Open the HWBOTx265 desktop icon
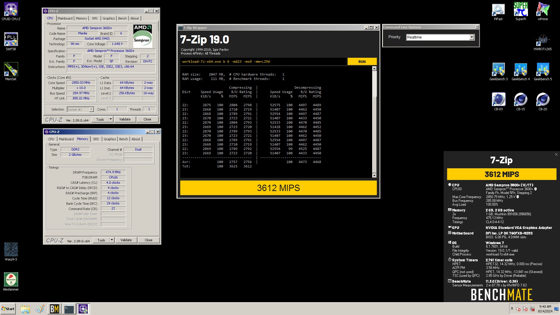The width and height of the screenshot is (560, 315). click(x=543, y=42)
